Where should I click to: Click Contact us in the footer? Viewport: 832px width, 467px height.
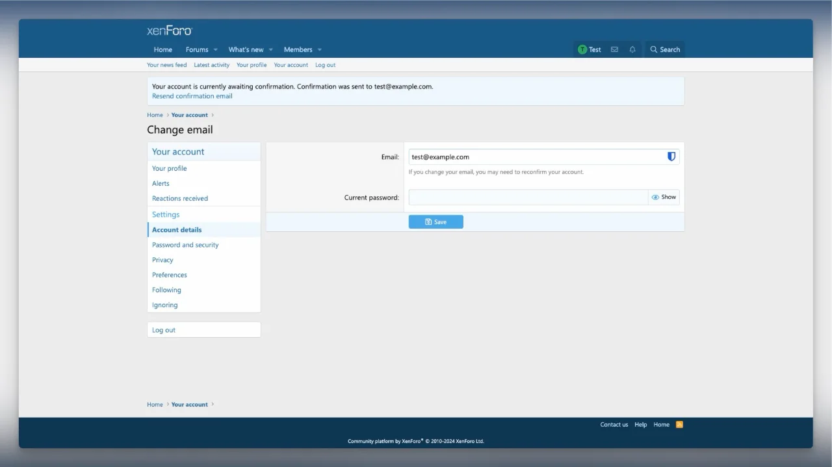[614, 425]
